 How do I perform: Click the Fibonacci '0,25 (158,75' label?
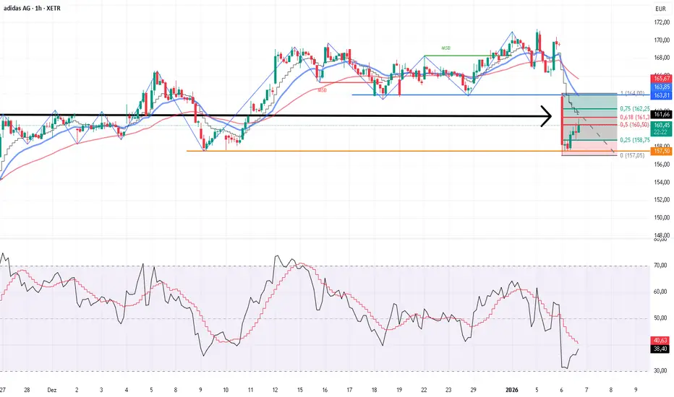pos(634,140)
